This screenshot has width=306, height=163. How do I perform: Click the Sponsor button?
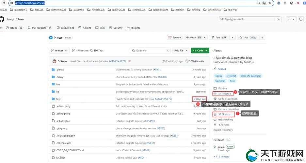(175, 37)
